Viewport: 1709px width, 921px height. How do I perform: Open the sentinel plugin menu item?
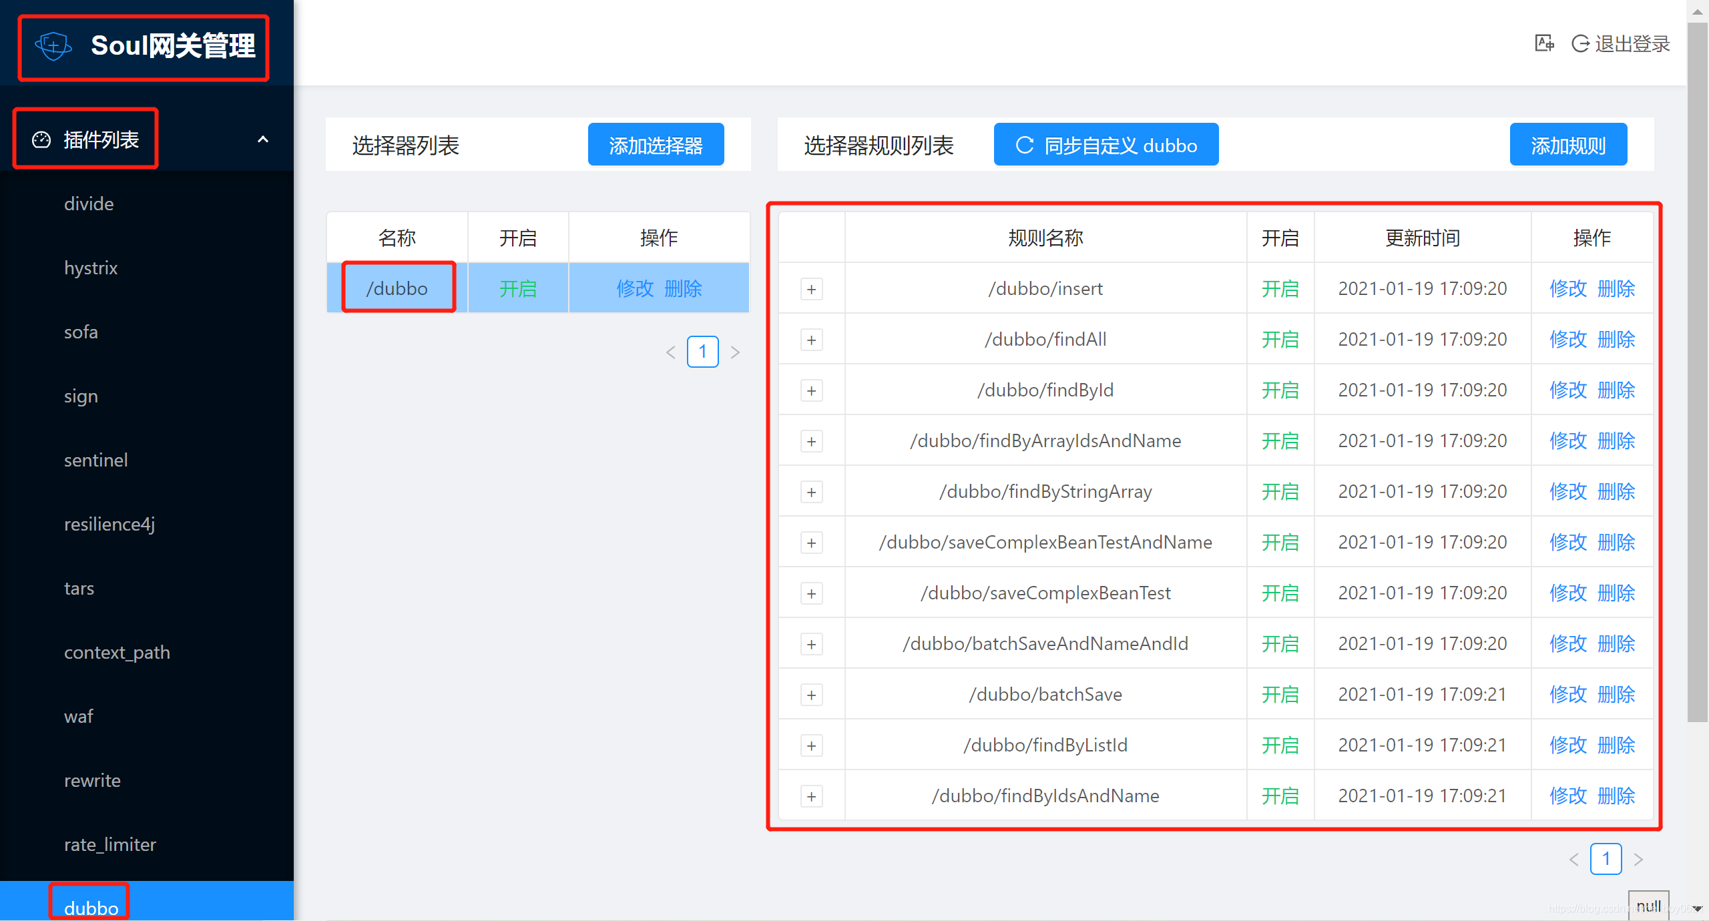[95, 460]
